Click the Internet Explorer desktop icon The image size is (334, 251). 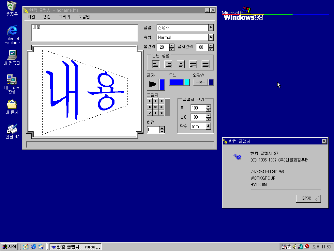point(12,35)
